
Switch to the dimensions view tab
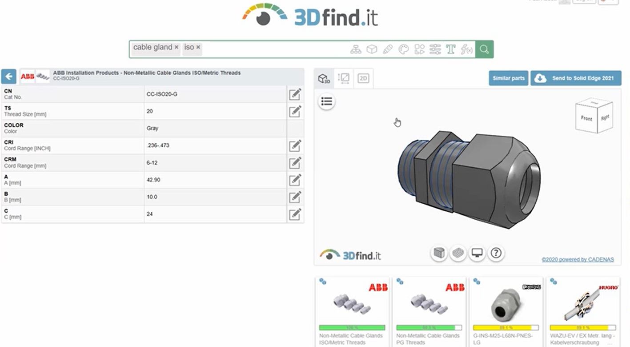(343, 78)
